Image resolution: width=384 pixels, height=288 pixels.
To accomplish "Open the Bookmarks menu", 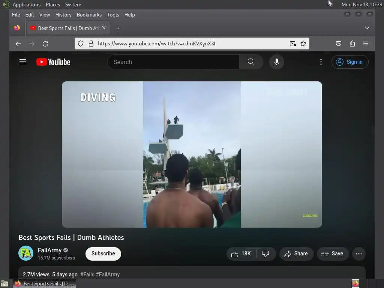I will (x=89, y=15).
